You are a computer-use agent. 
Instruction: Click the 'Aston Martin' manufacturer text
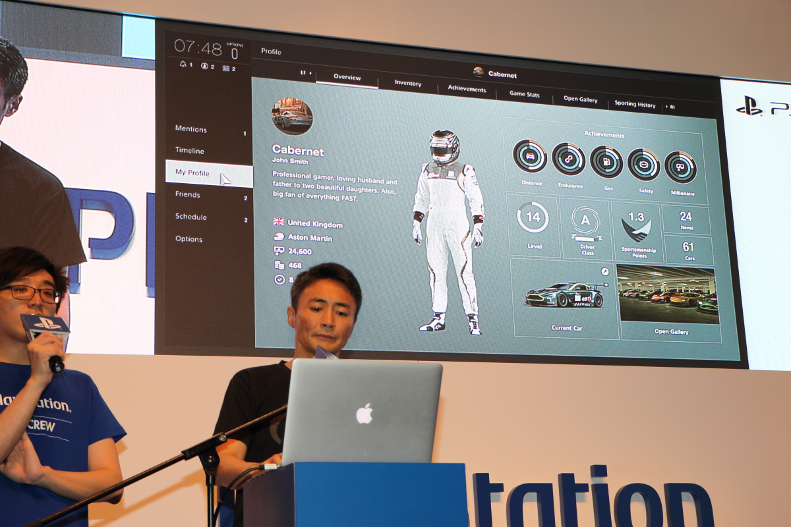coord(310,238)
